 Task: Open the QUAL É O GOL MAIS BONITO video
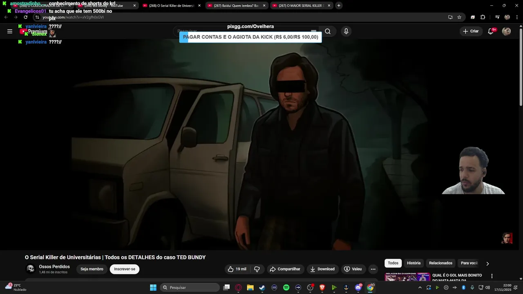pos(457,277)
